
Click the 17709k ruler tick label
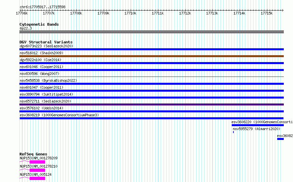pyautogui.click(x=103, y=13)
